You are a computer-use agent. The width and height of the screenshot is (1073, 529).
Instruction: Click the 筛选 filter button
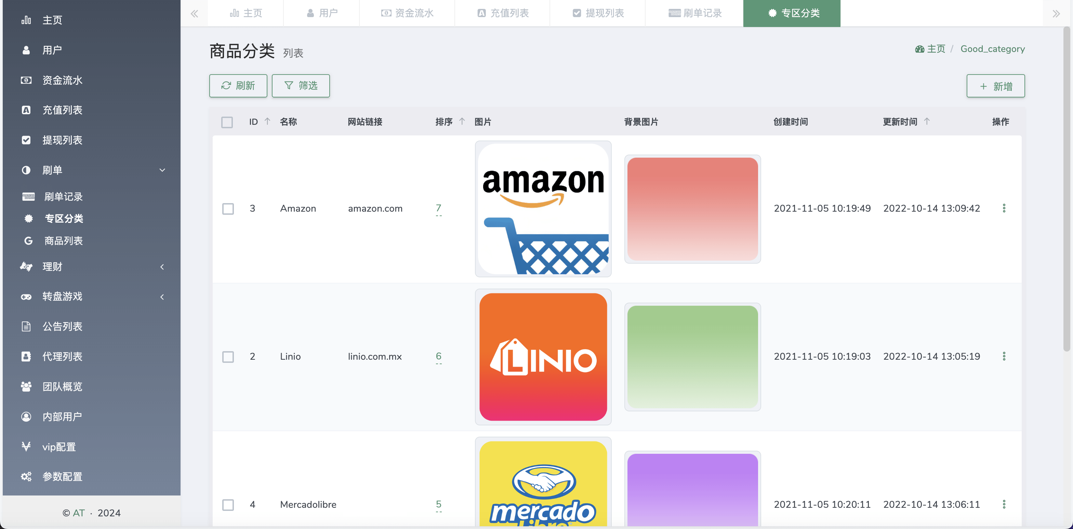pos(301,86)
